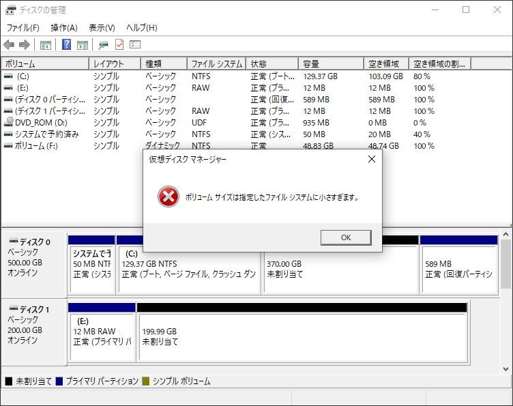Click the disk connection toolbar icon

(103, 45)
